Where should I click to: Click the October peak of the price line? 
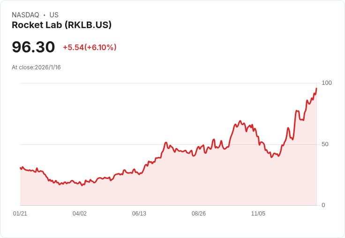(240, 121)
